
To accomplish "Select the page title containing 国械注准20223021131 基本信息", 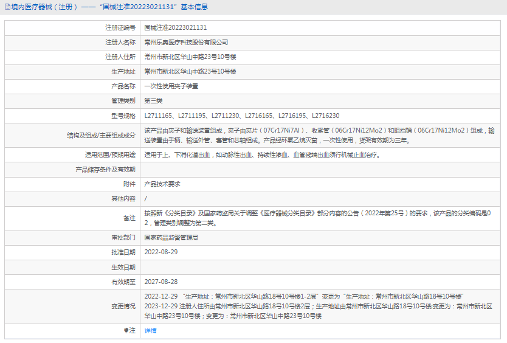I will [x=109, y=7].
